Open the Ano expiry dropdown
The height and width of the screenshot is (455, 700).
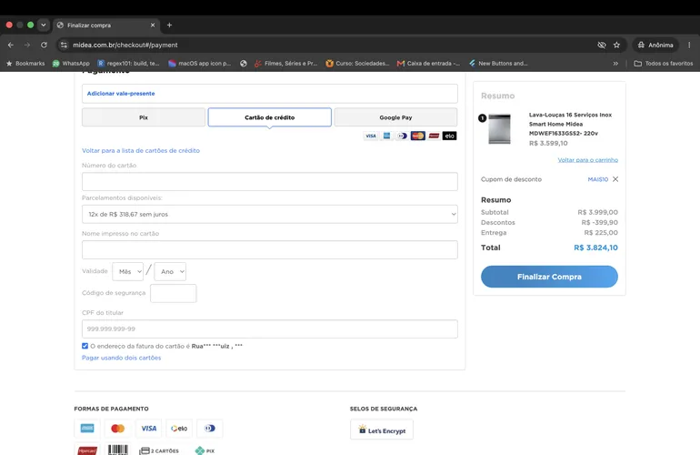coord(170,271)
